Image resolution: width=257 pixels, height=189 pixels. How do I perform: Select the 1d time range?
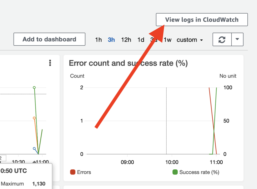coord(141,40)
